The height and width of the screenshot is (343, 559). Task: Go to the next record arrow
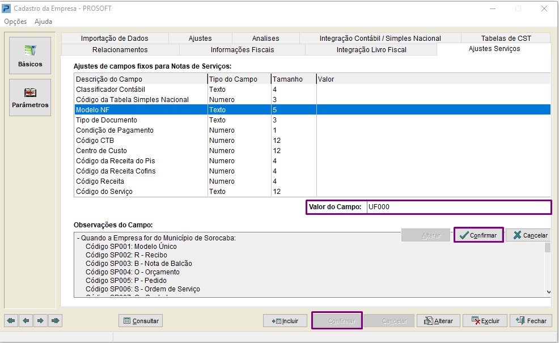(40, 321)
